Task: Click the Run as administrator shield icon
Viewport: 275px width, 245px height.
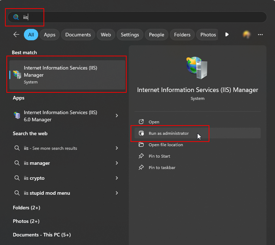Action: [141, 133]
